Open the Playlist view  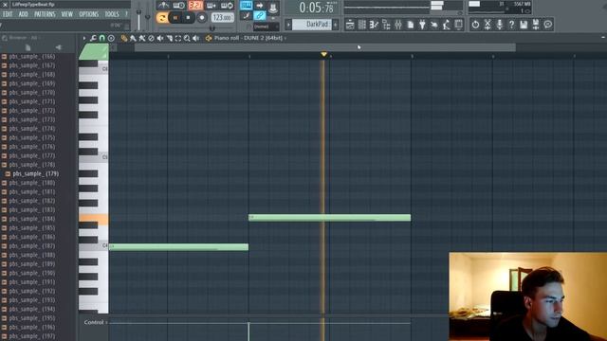point(350,25)
